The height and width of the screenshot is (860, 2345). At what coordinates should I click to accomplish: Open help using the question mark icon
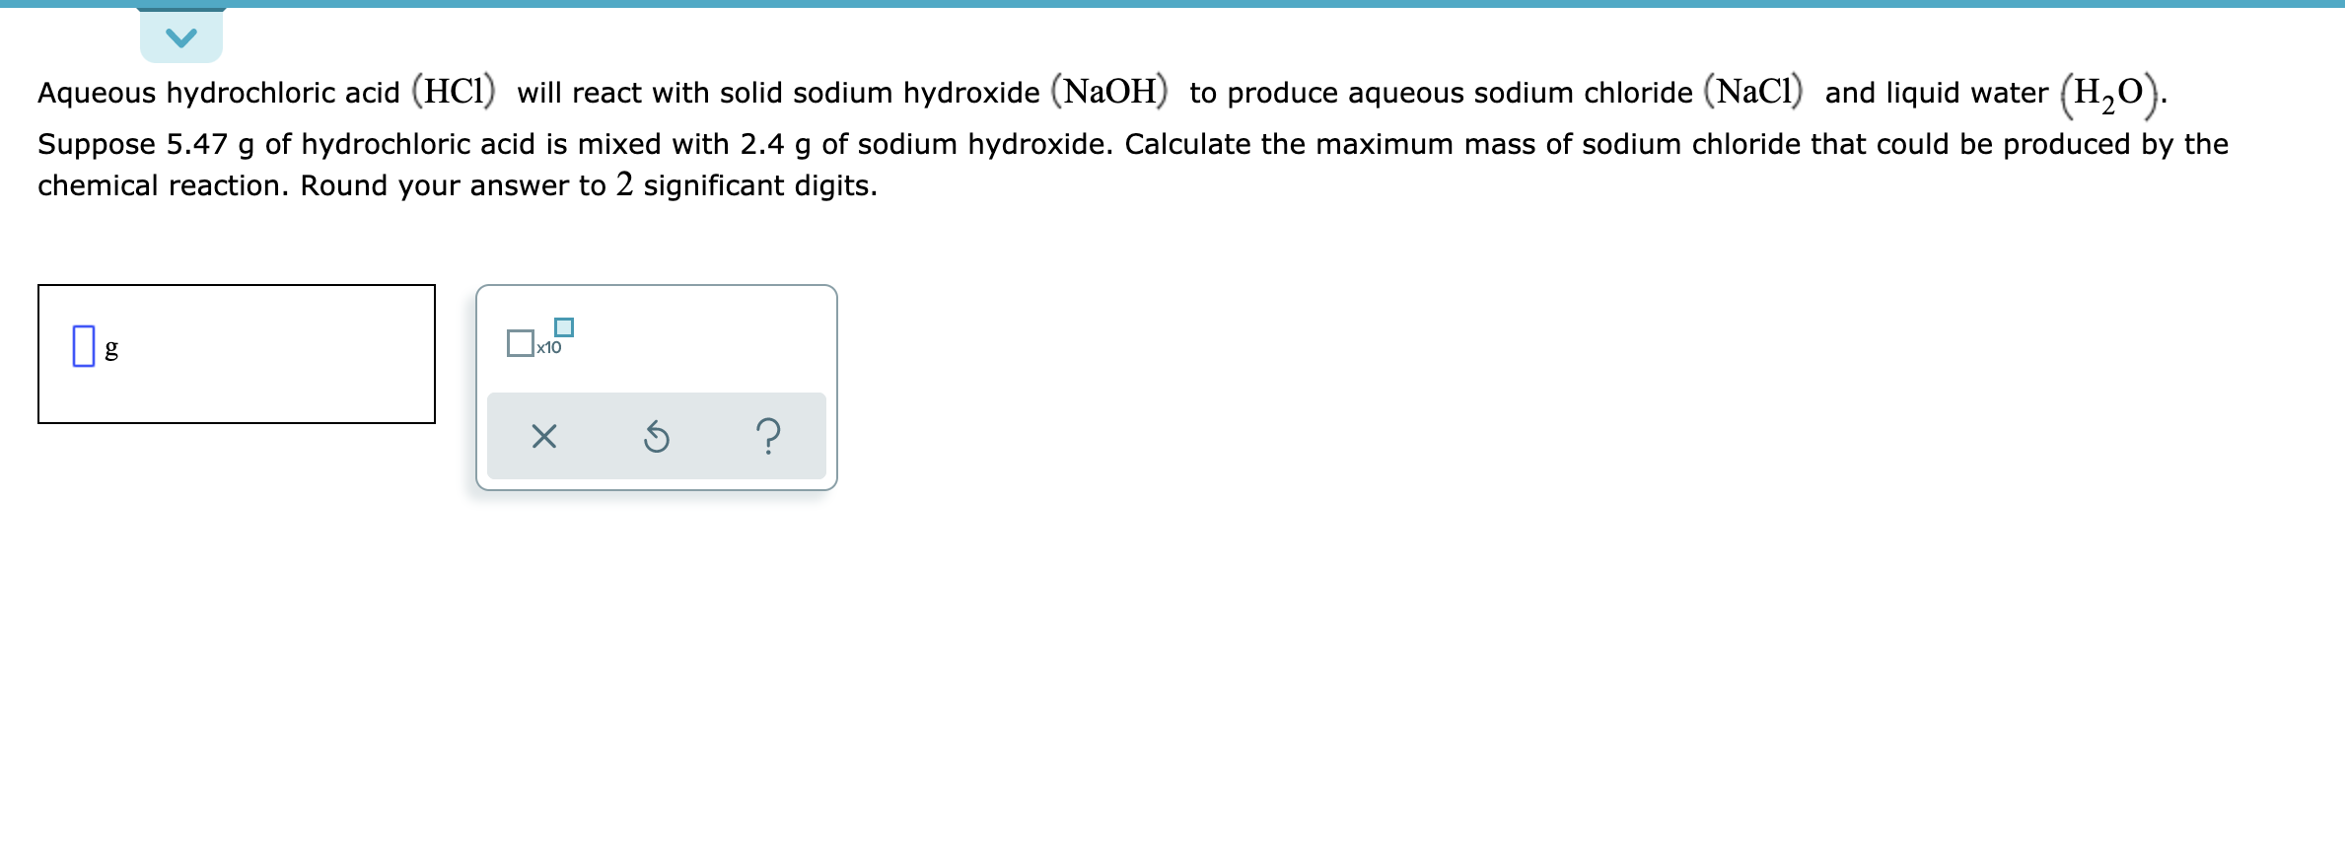click(768, 437)
